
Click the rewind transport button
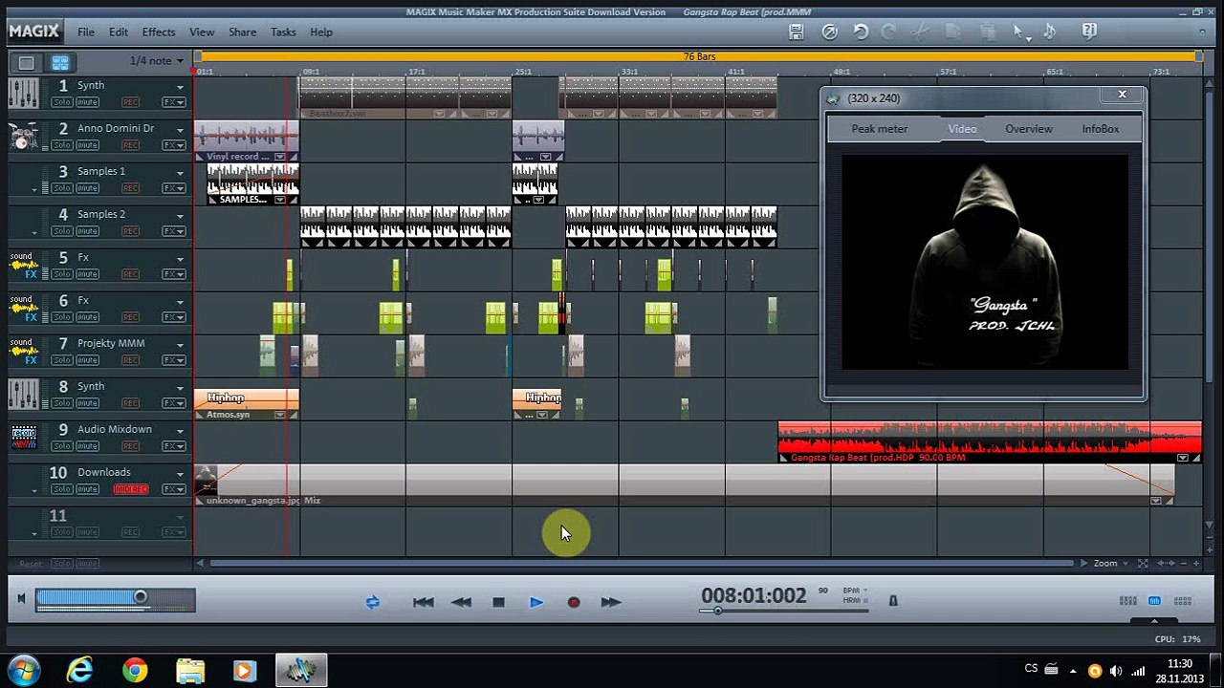click(461, 602)
